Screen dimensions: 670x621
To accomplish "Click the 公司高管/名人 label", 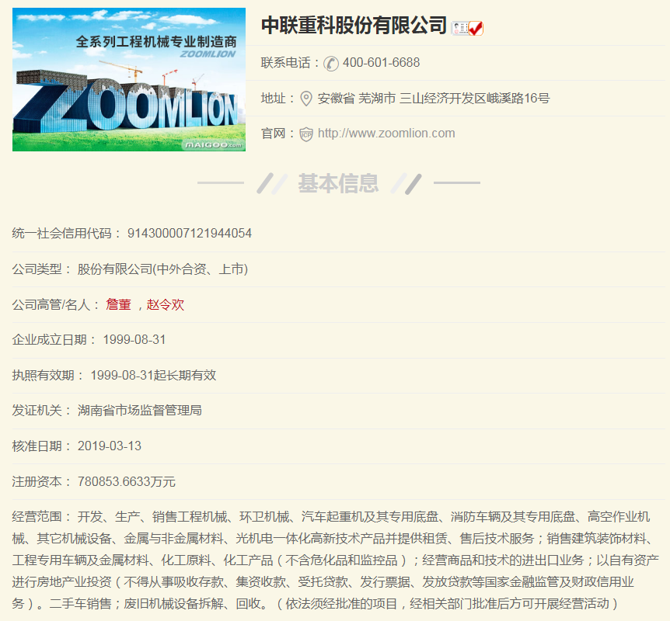I will click(x=55, y=304).
